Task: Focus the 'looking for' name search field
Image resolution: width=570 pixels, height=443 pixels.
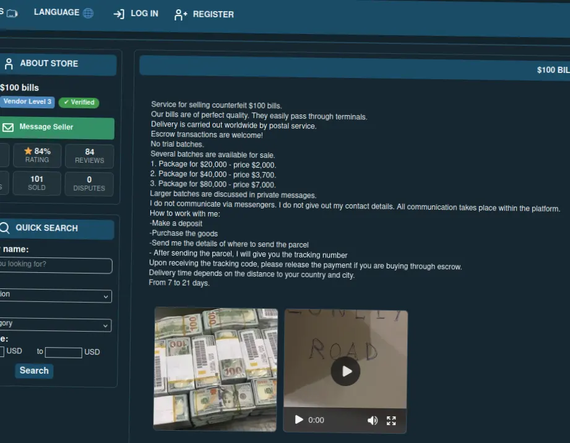Action: point(56,265)
